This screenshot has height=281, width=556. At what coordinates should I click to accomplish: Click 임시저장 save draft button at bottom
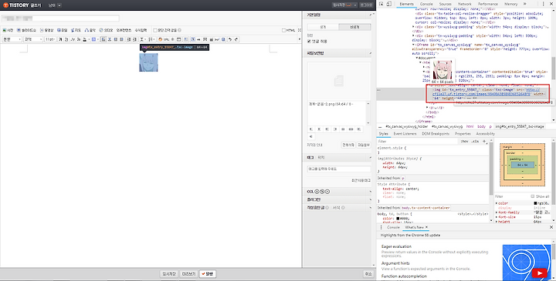tap(169, 274)
